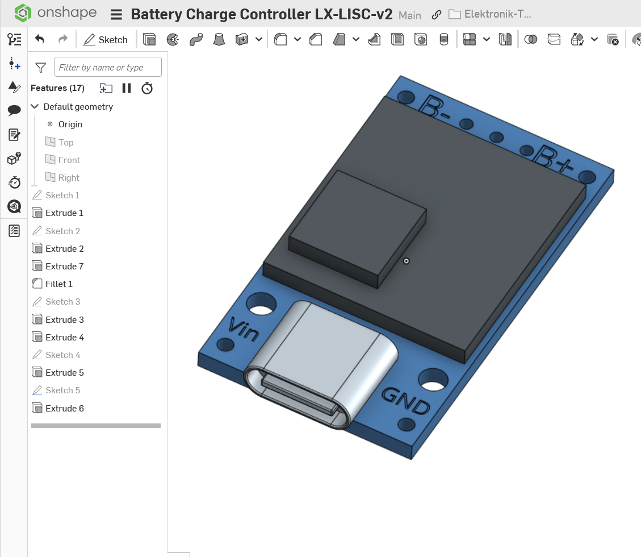Viewport: 641px width, 557px height.
Task: Expand the pattern tool dropdown arrow
Action: pyautogui.click(x=487, y=40)
